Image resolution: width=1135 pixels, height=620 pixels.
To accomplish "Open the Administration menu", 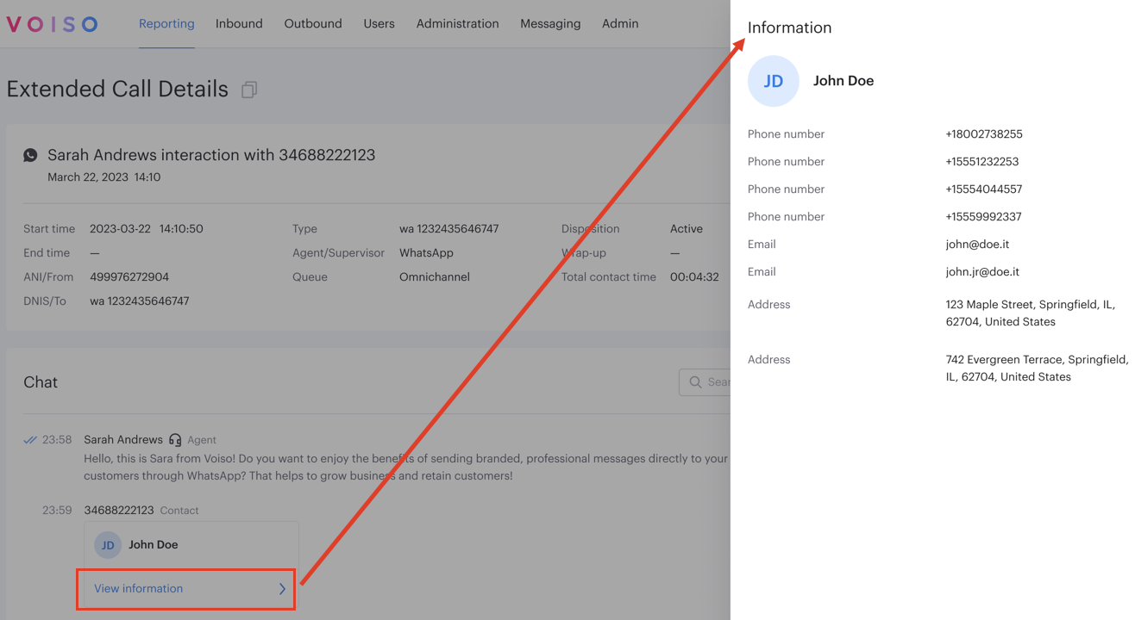I will pyautogui.click(x=457, y=24).
